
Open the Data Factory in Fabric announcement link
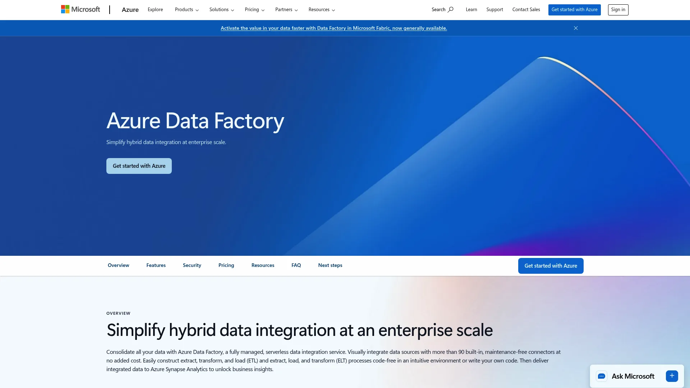click(334, 28)
